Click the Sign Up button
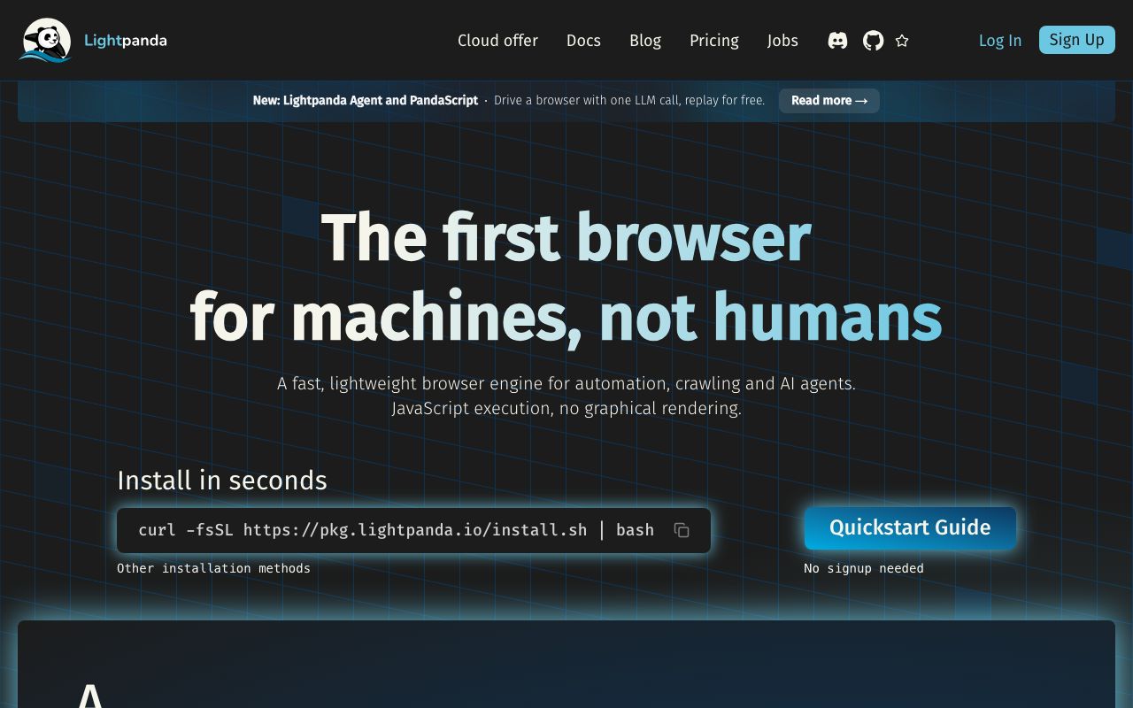The image size is (1133, 708). tap(1077, 40)
